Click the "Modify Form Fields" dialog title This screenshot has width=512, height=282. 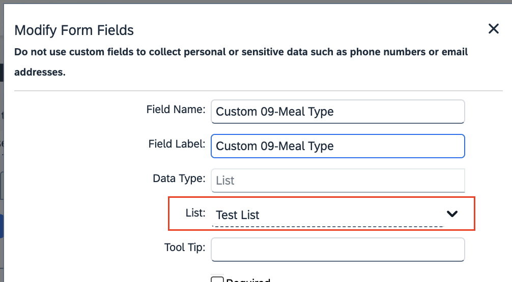74,30
